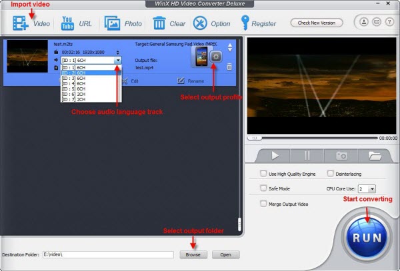Open Option settings wrench icon
Image resolution: width=400 pixels, height=271 pixels.
point(200,23)
